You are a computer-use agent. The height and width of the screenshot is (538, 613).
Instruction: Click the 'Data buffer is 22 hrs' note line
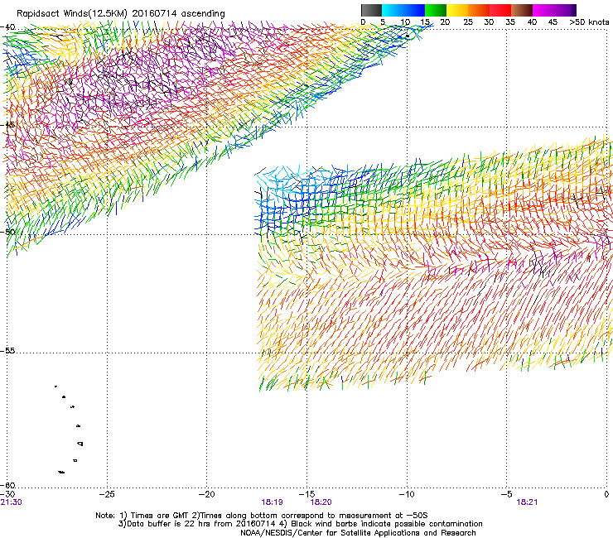coord(300,524)
